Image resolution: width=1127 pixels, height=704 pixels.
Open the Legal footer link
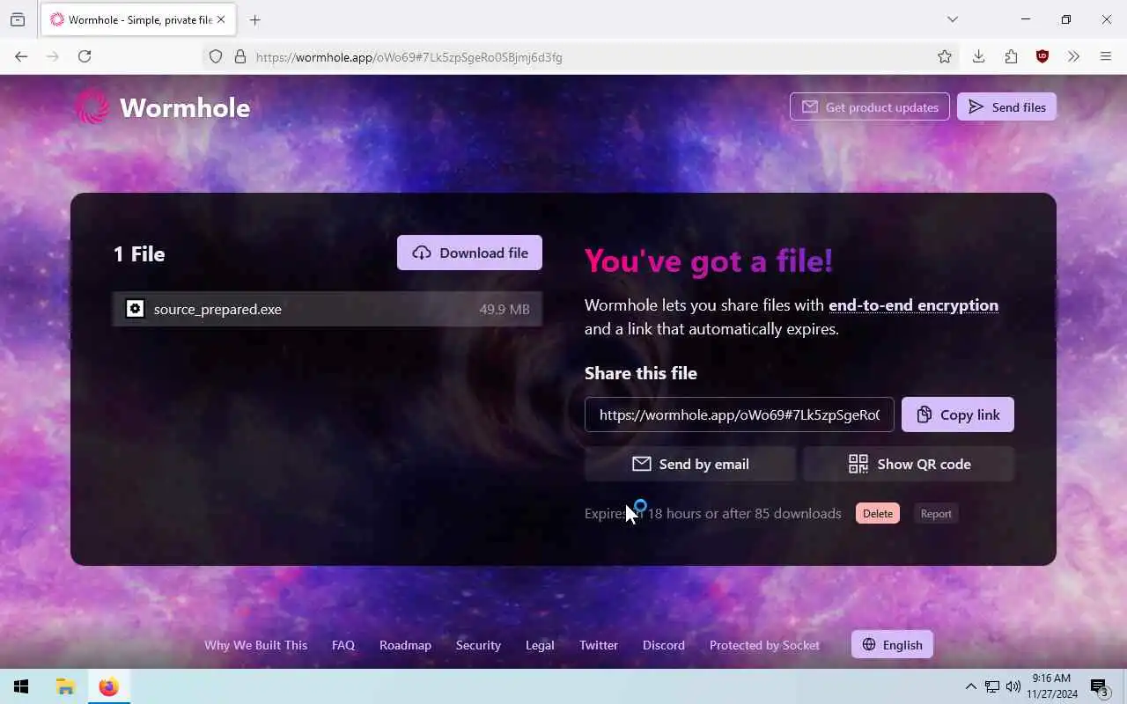point(540,645)
